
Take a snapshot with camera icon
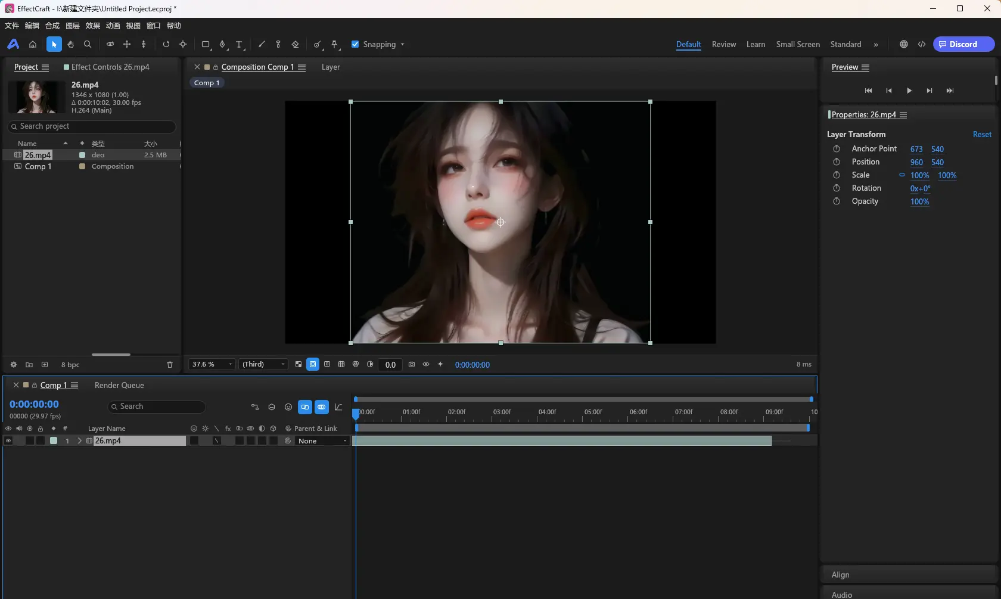[x=412, y=364]
